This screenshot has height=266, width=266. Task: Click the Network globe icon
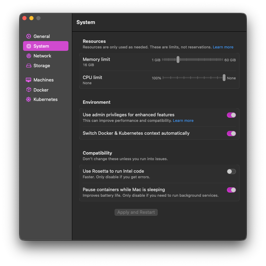point(29,56)
